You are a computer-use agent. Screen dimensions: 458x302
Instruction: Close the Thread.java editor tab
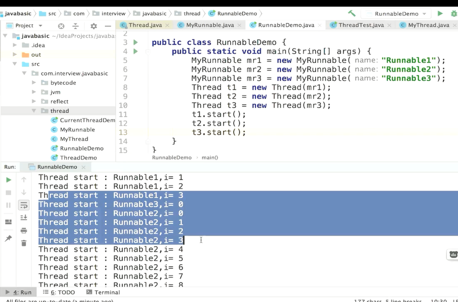pos(167,25)
